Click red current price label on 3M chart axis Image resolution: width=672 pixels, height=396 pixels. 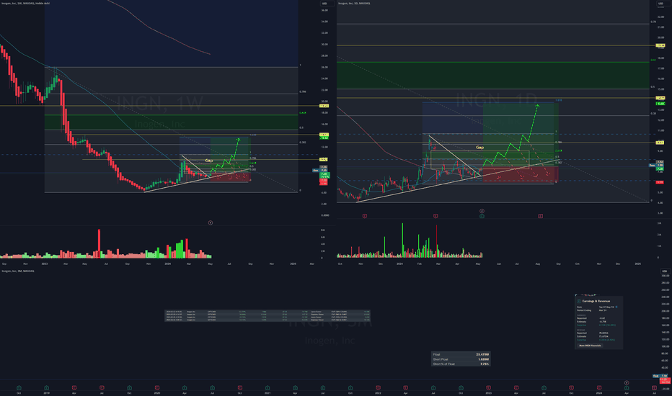pos(665,381)
